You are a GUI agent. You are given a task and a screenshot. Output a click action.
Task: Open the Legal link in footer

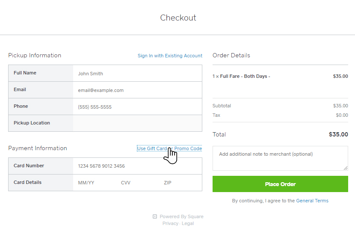(188, 223)
